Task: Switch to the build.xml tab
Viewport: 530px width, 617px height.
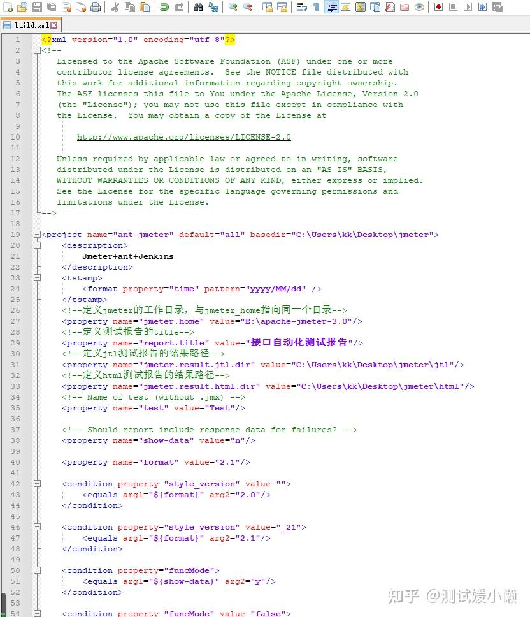Action: coord(31,25)
